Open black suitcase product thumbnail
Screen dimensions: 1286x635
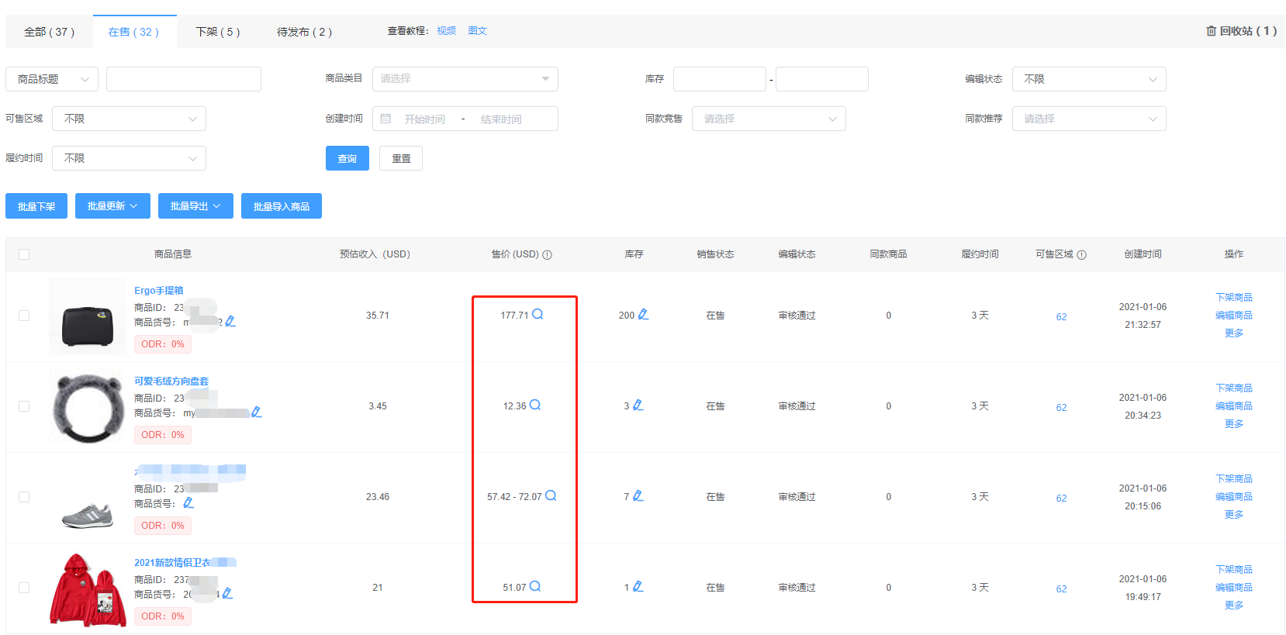88,316
